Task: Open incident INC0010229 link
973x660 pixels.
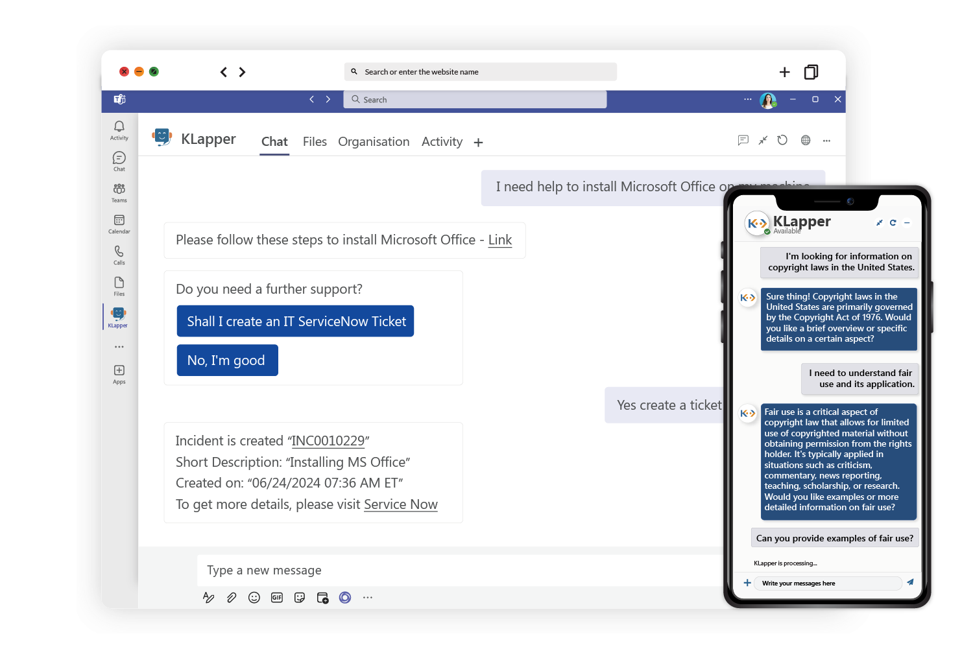Action: [x=328, y=441]
